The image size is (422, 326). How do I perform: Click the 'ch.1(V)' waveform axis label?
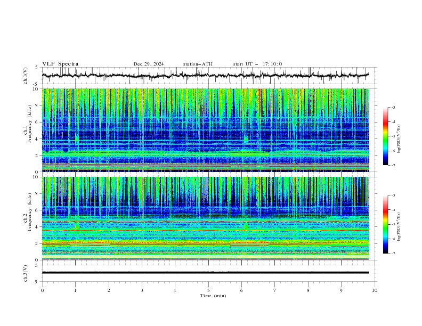point(26,76)
